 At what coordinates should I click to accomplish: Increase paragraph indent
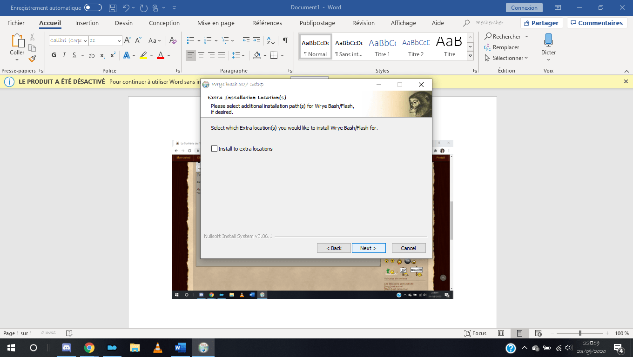[257, 40]
